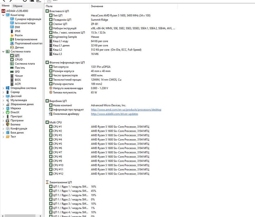Open Ім'я комп'ютера icon
255x217 pixels.
12,23
